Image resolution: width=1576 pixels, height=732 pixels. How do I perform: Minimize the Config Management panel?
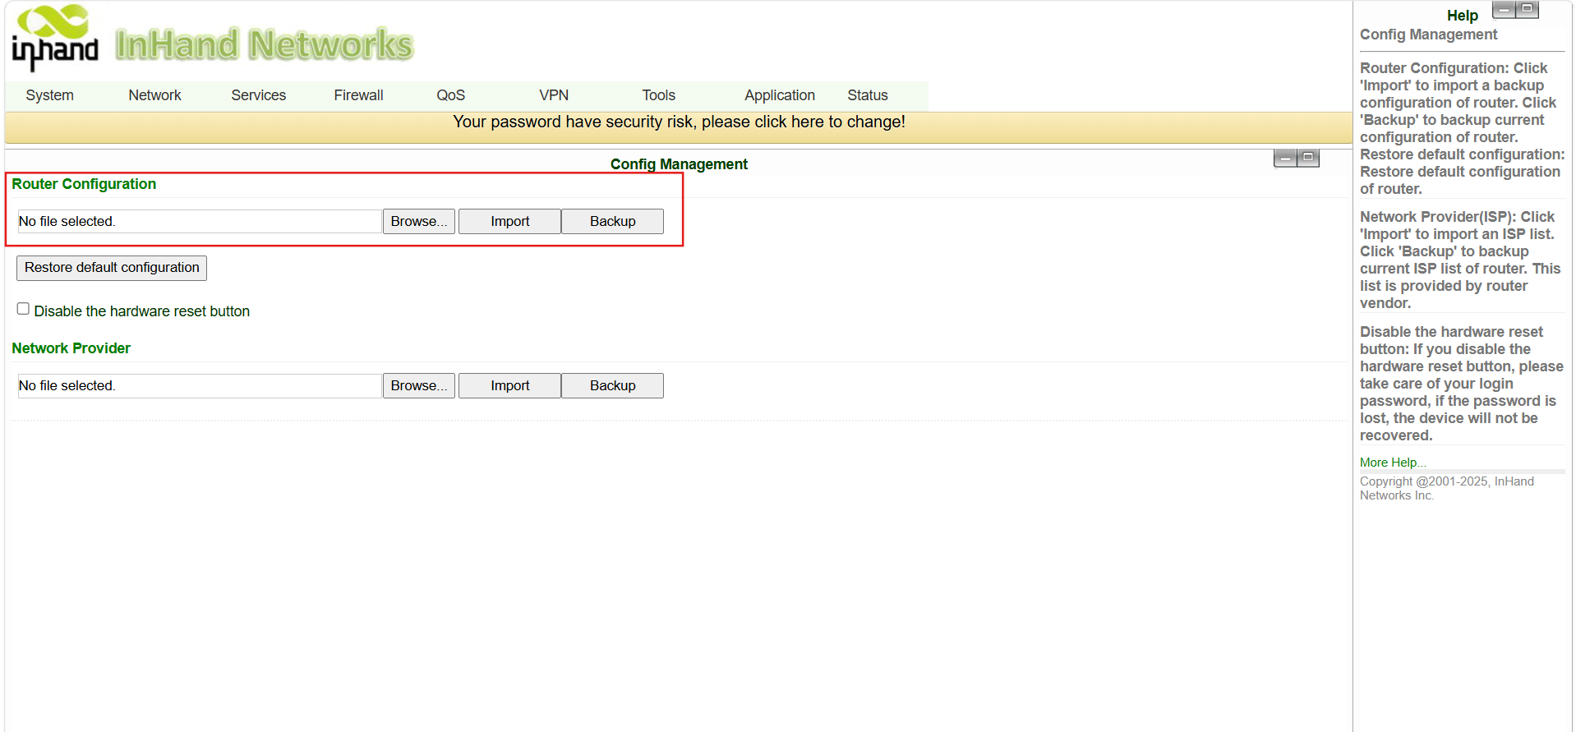coord(1285,158)
